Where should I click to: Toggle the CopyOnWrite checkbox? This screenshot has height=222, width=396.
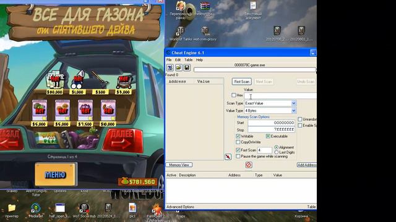(x=238, y=142)
